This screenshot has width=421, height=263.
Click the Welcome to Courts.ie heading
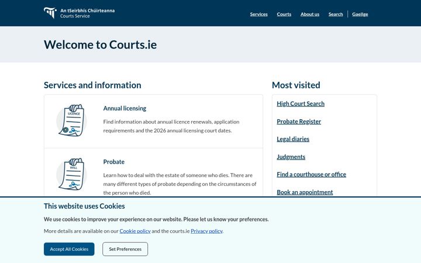pyautogui.click(x=100, y=44)
